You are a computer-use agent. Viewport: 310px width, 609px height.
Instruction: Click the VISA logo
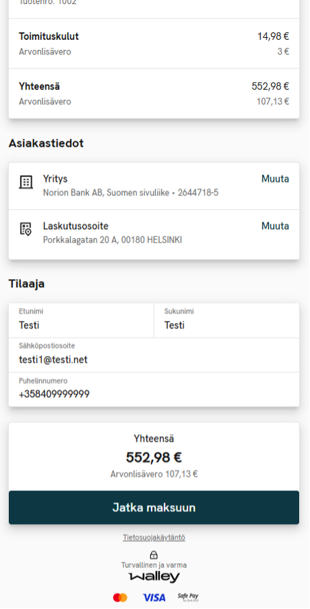[154, 597]
